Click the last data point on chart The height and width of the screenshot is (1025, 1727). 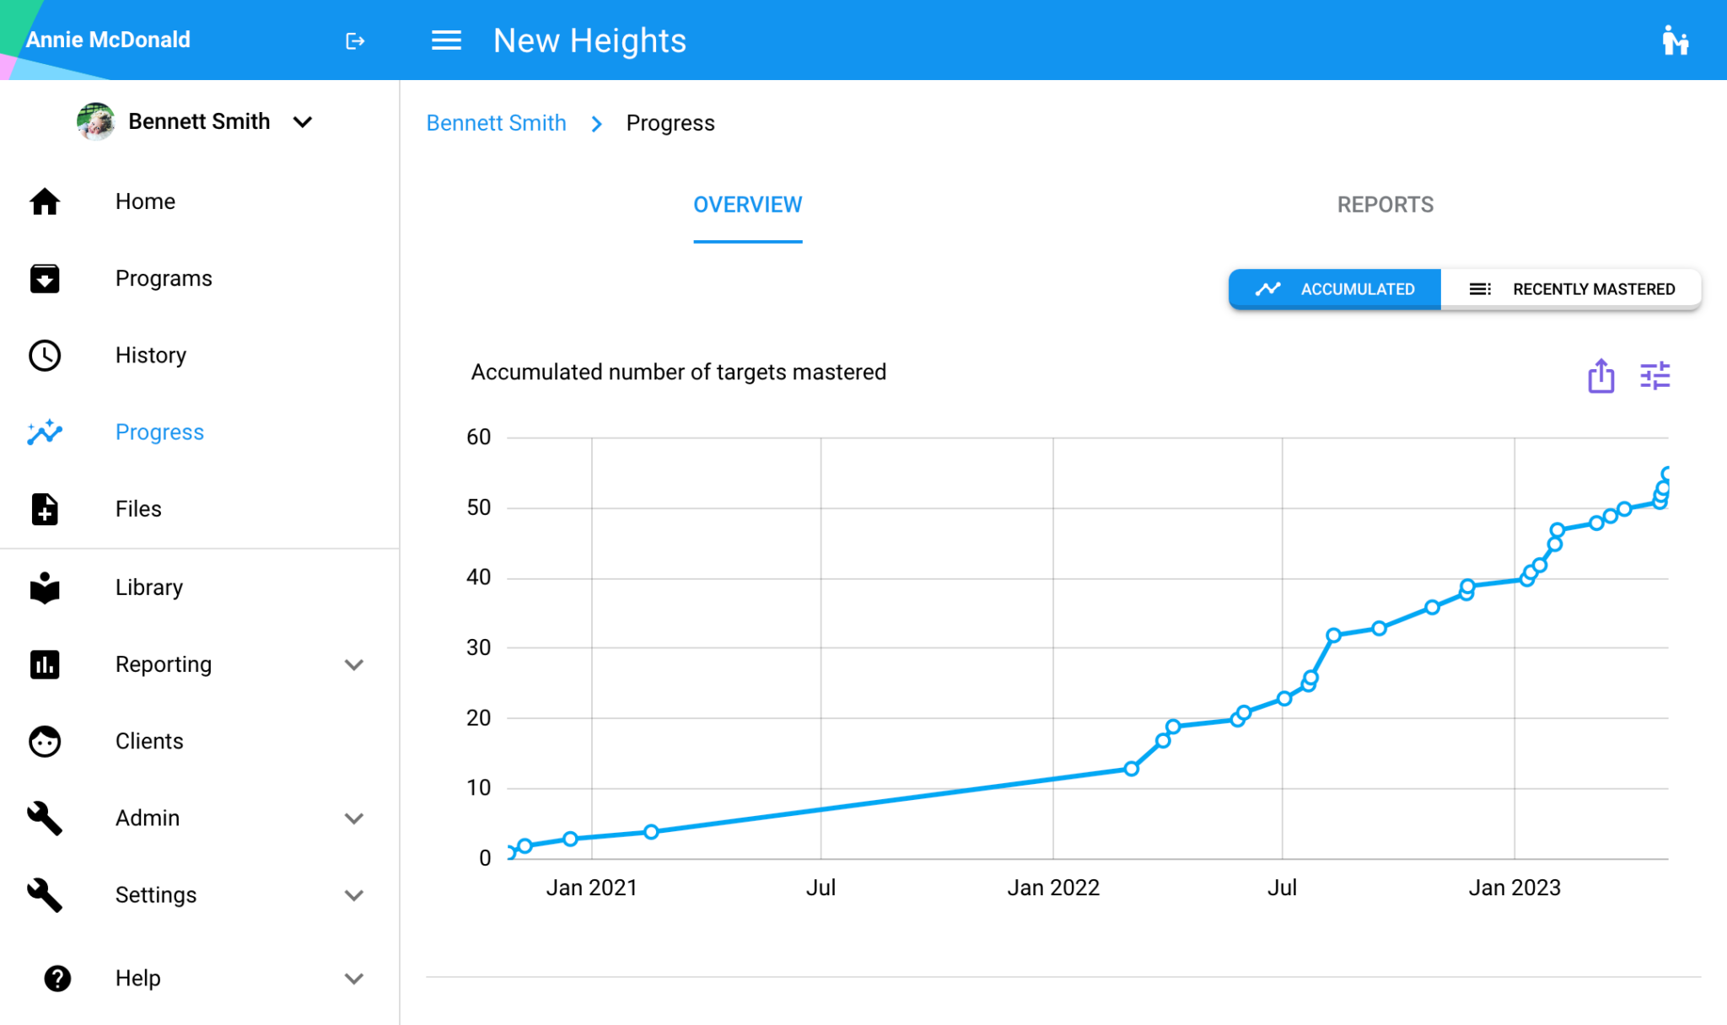1666,474
